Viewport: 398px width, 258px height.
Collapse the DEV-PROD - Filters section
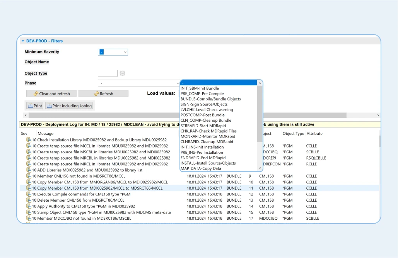23,41
